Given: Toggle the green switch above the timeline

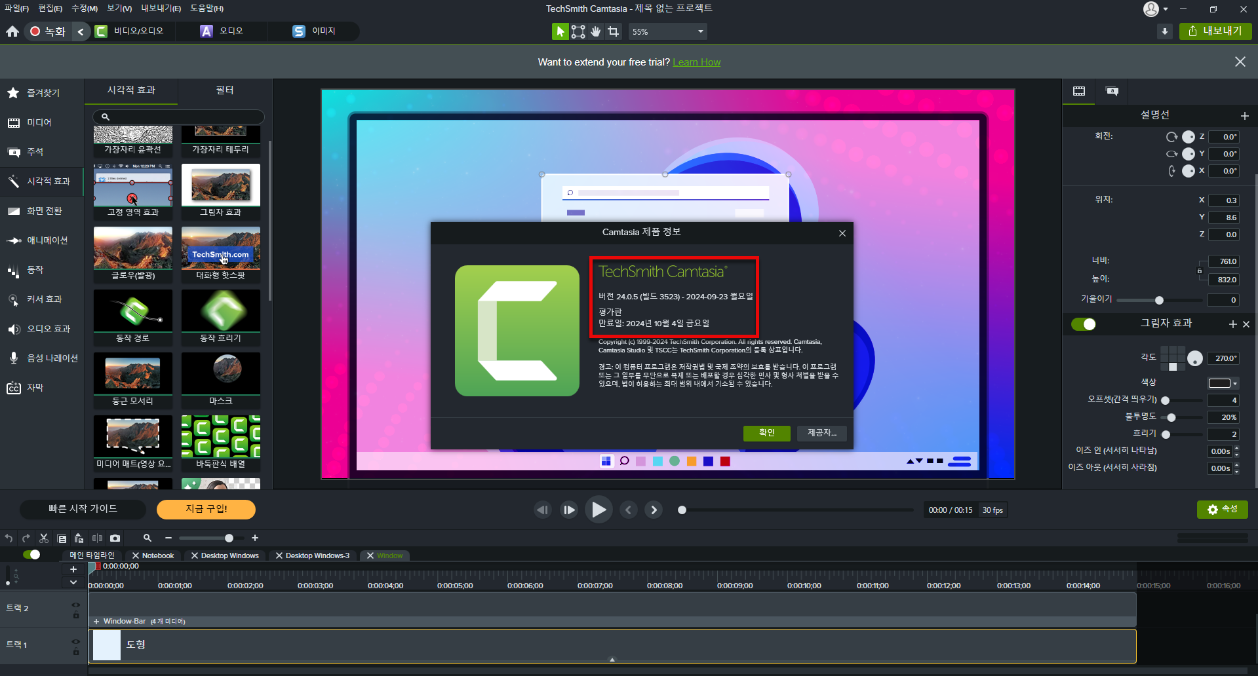Looking at the screenshot, I should tap(31, 555).
